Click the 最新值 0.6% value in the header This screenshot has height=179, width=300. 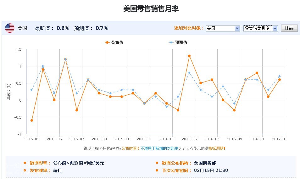[x=63, y=28]
